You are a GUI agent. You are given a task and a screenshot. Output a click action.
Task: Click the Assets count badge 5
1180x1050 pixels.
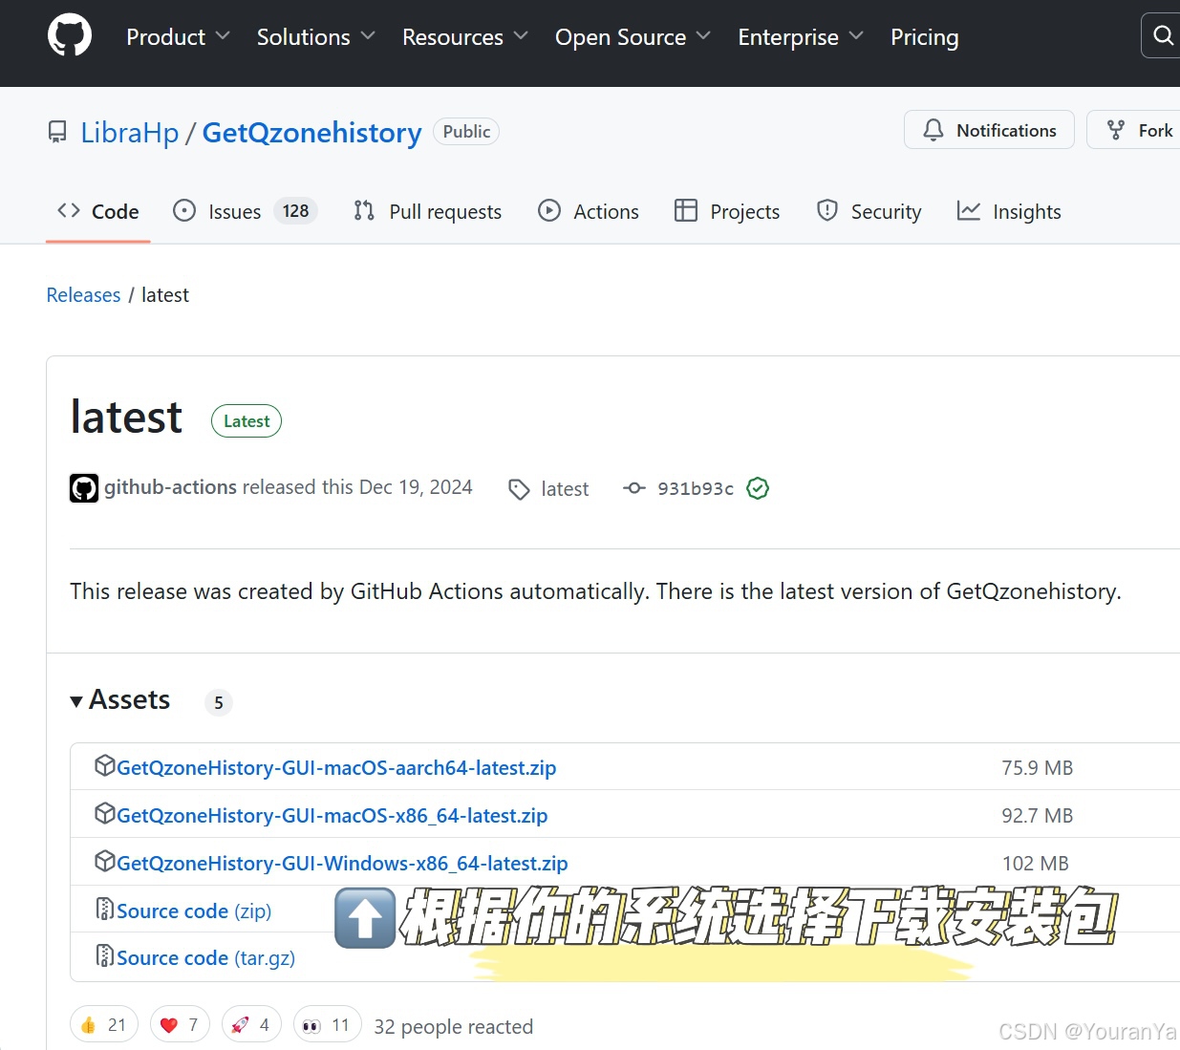[219, 702]
